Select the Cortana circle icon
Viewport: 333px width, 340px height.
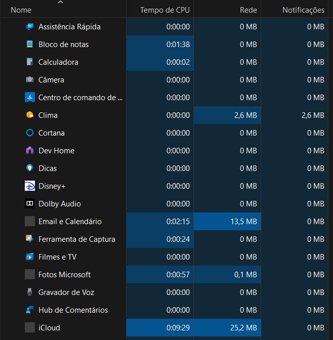pyautogui.click(x=30, y=133)
